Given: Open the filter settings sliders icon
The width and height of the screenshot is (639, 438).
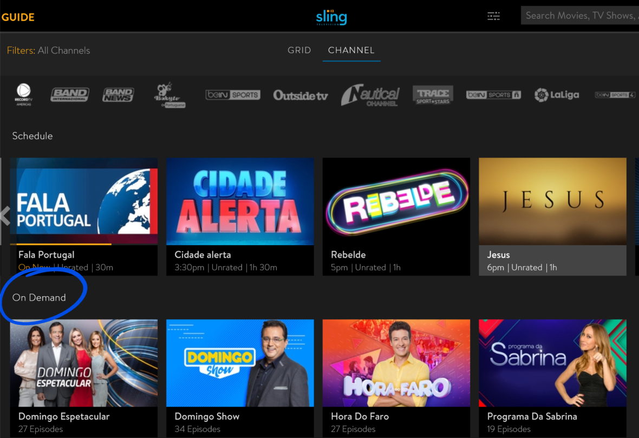Looking at the screenshot, I should click(493, 16).
